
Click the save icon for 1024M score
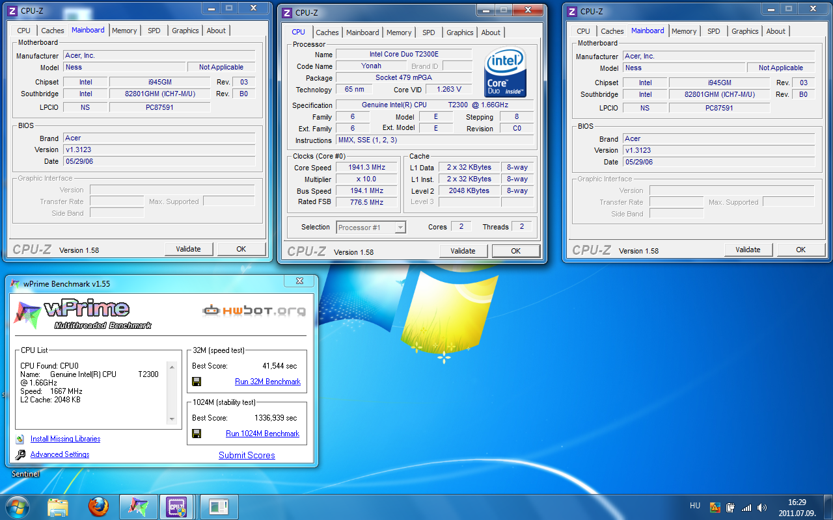coord(197,434)
